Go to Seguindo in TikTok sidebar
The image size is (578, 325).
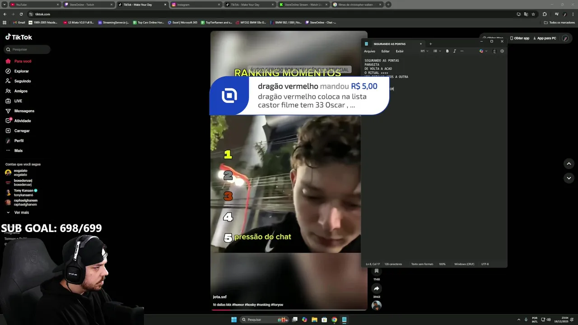pyautogui.click(x=18, y=81)
